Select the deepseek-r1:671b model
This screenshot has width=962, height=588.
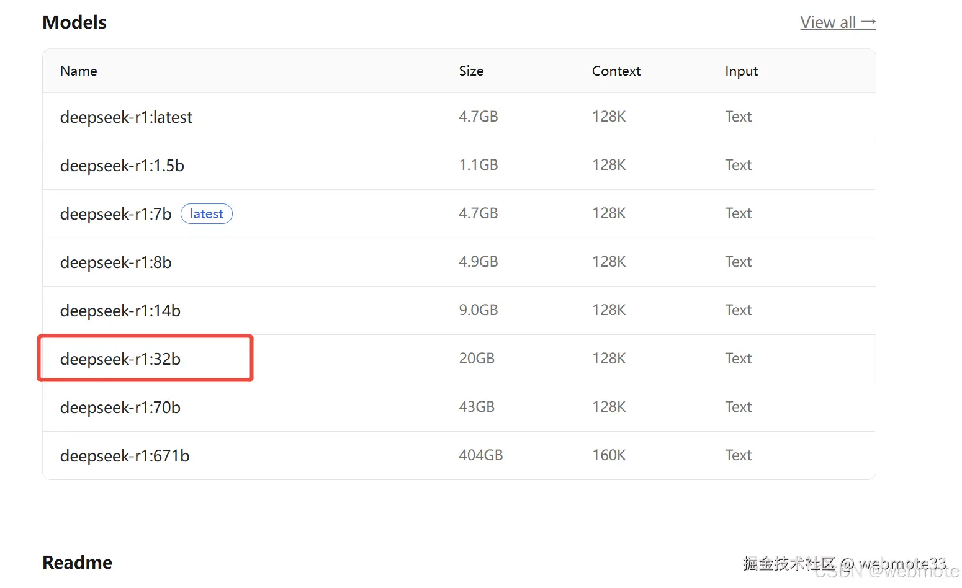coord(124,456)
